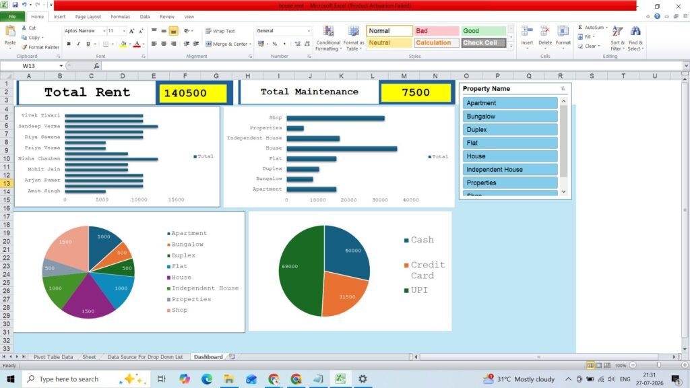This screenshot has width=690, height=388.
Task: Click the Sort & Filter icon
Action: tap(617, 32)
